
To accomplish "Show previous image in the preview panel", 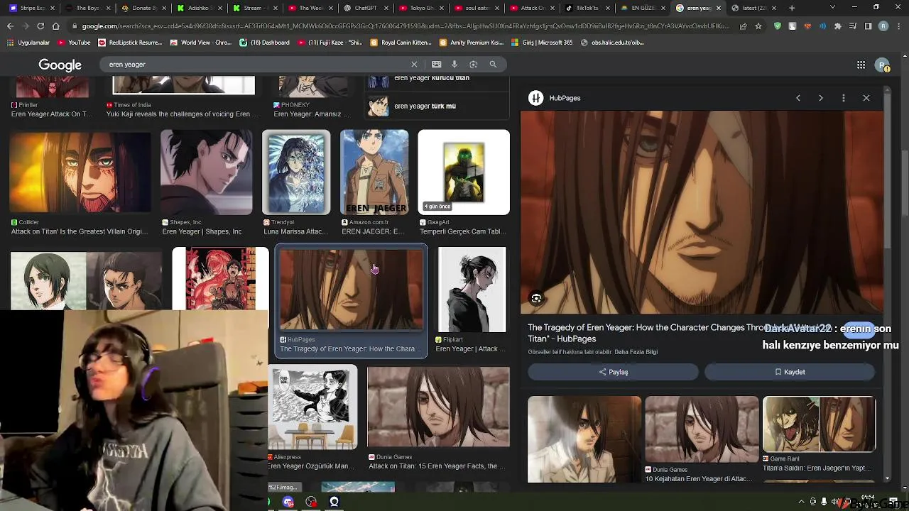I will (798, 98).
